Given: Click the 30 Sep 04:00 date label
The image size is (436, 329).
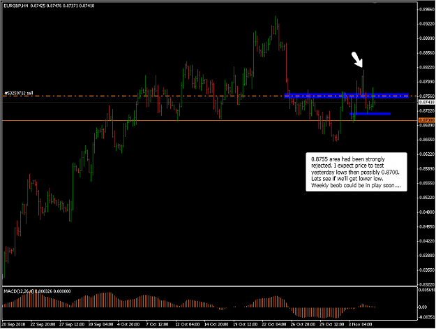Looking at the screenshot, I should pos(100,325).
